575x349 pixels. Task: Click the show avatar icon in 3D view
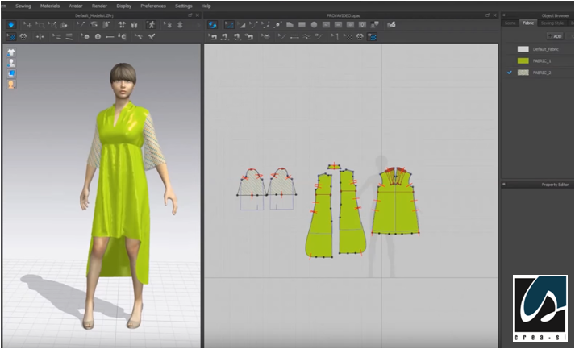11,62
